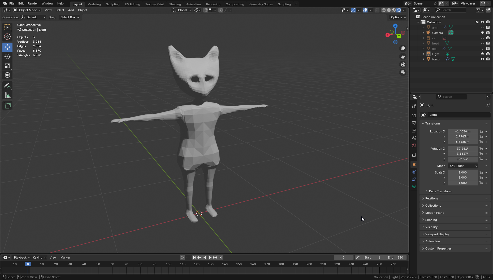Uncheck Collection exclude checkbox
493x280 pixels.
pyautogui.click(x=477, y=22)
